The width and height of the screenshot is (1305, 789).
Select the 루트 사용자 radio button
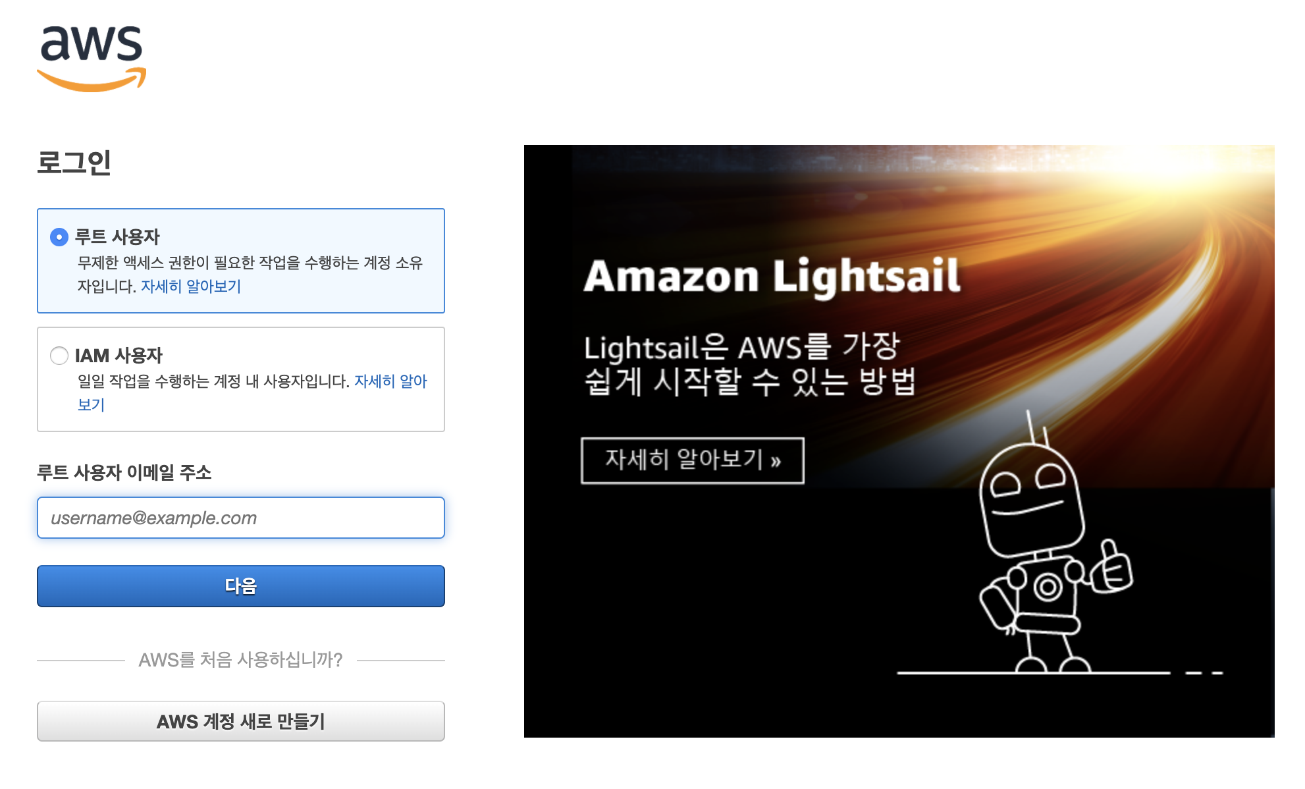click(x=59, y=237)
